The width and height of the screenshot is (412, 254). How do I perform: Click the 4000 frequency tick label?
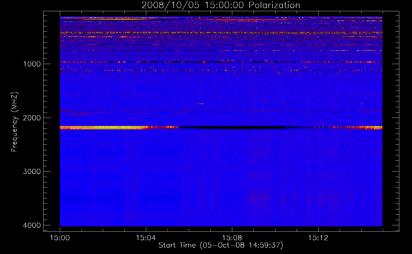click(32, 225)
